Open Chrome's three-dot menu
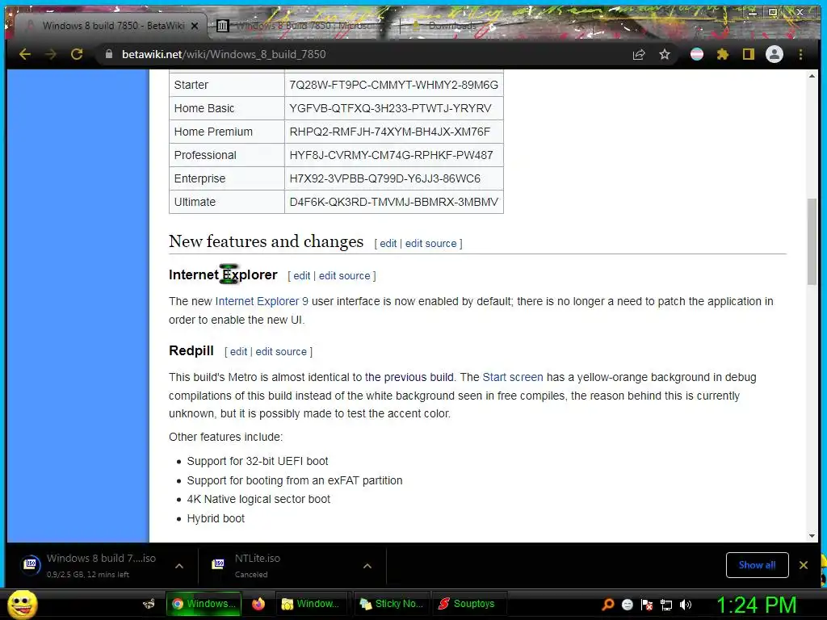This screenshot has width=827, height=620. 800,54
